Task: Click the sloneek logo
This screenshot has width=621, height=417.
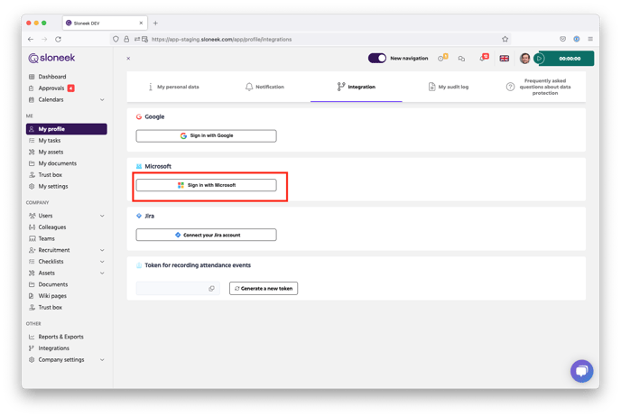Action: [x=51, y=58]
